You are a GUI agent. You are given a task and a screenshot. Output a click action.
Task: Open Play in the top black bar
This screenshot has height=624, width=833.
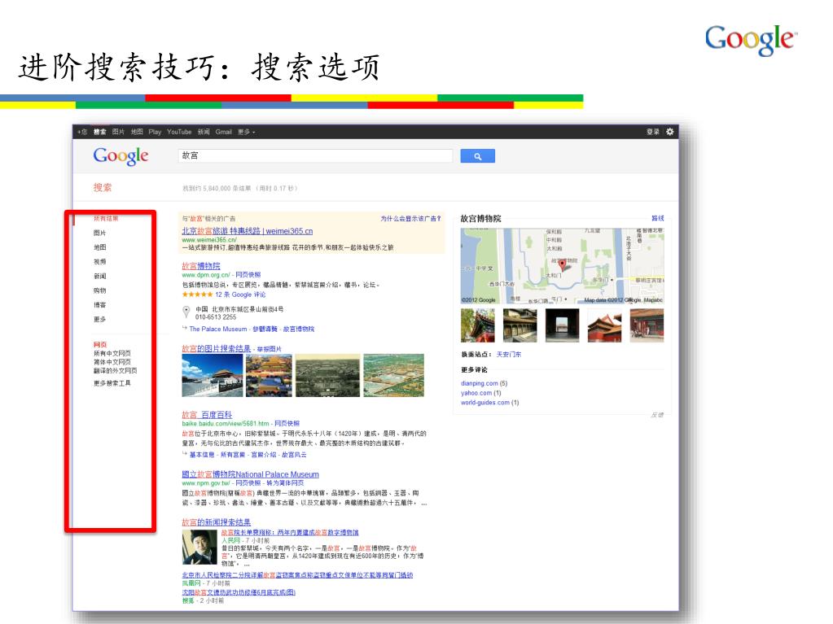click(155, 132)
